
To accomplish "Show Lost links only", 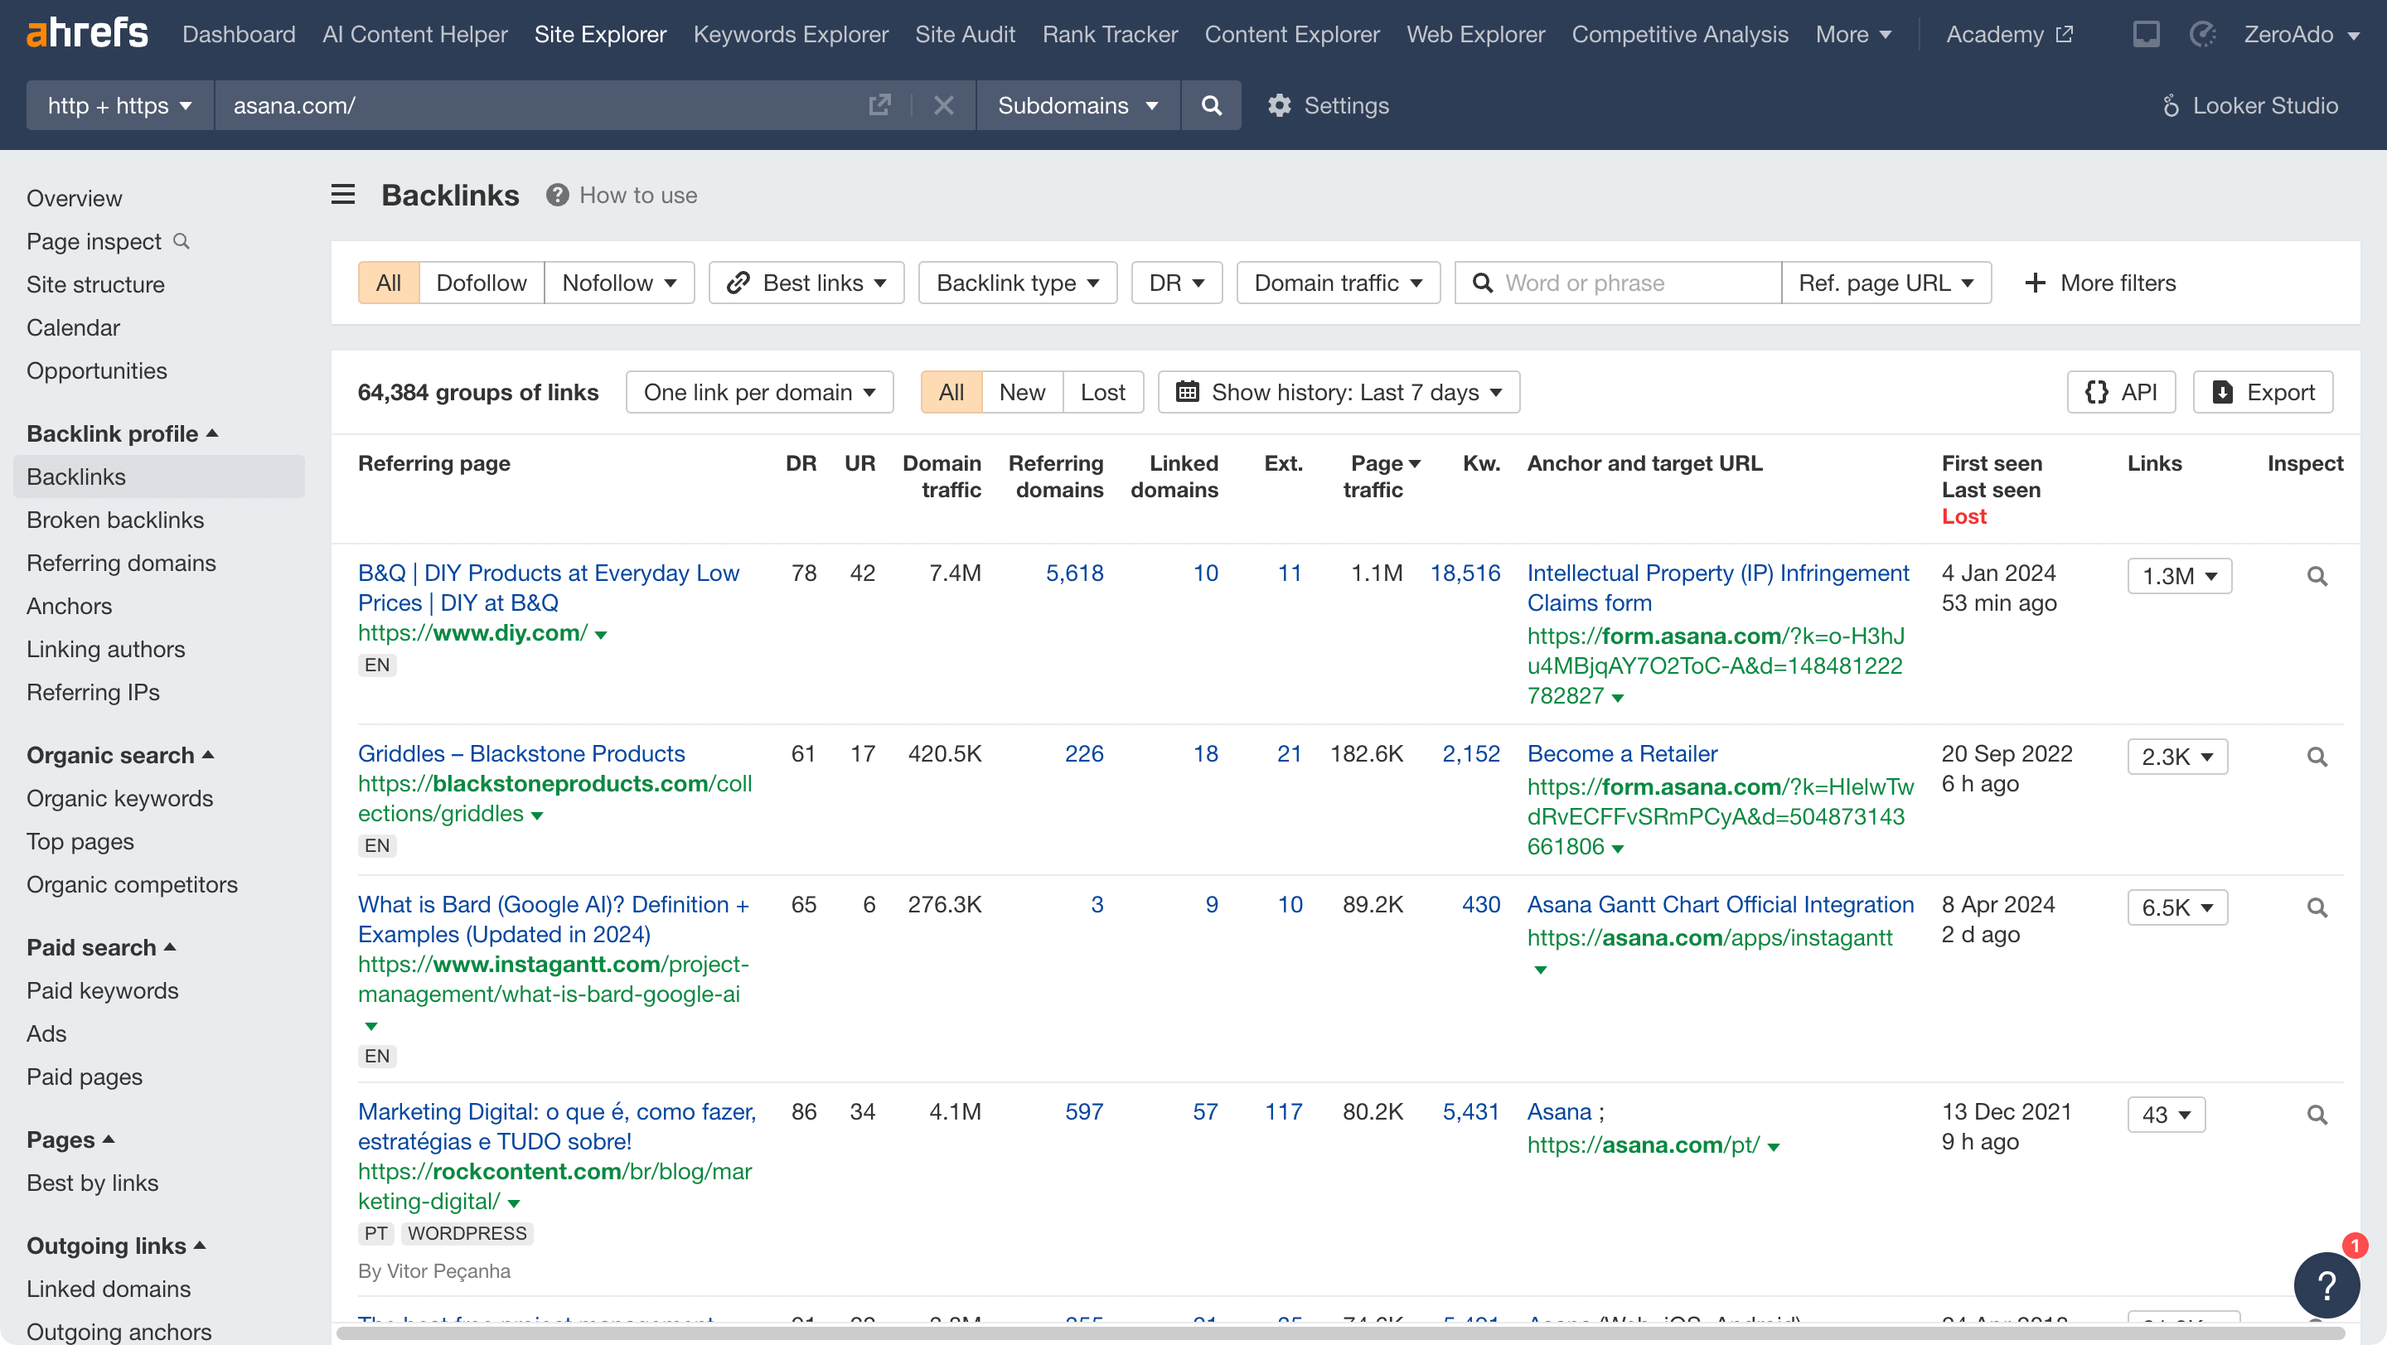I will click(1102, 392).
